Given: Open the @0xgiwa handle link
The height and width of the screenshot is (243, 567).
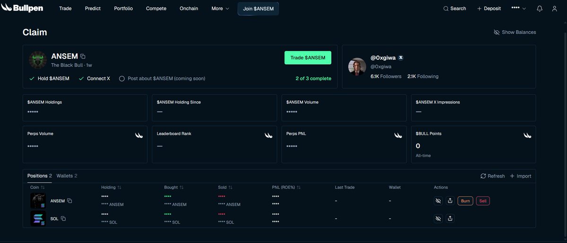Looking at the screenshot, I should coord(381,66).
